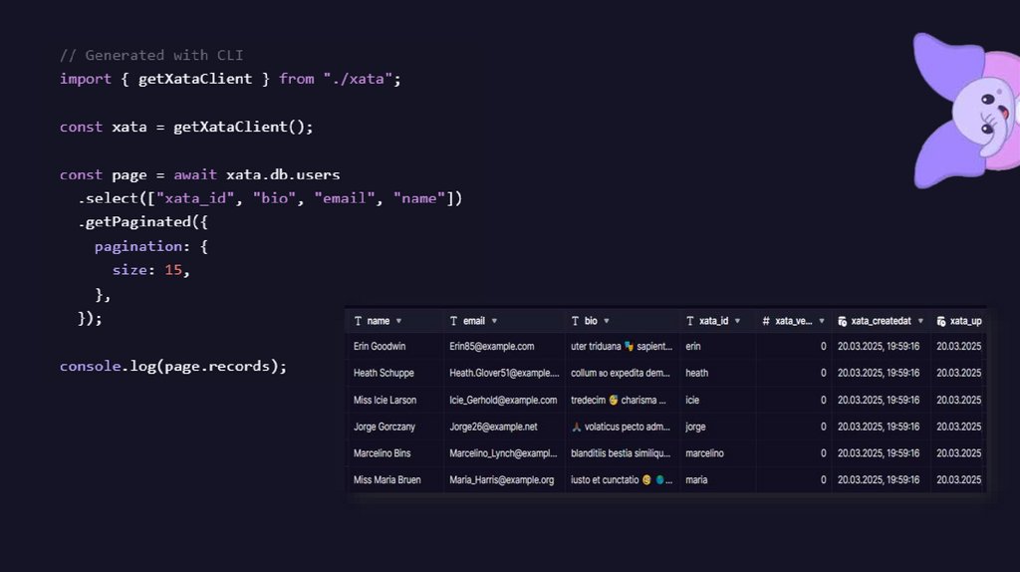The height and width of the screenshot is (572, 1020).
Task: Click the bio cell starting collum
Action: pyautogui.click(x=620, y=373)
